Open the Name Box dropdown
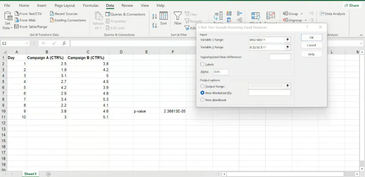This screenshot has height=177, width=365. click(27, 43)
